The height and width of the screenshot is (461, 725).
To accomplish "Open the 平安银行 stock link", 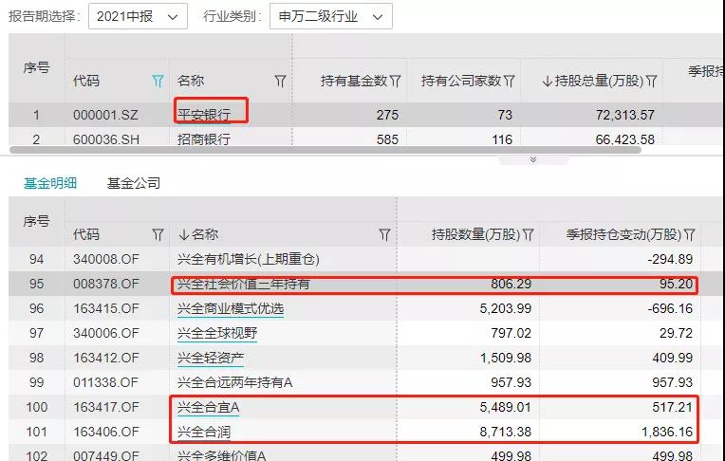I will pyautogui.click(x=204, y=115).
